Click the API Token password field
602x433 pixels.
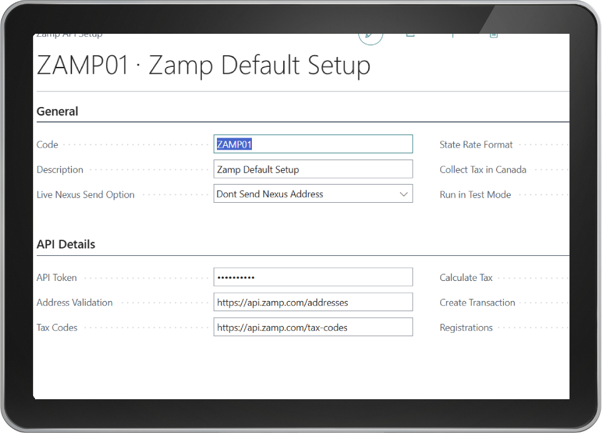point(313,277)
